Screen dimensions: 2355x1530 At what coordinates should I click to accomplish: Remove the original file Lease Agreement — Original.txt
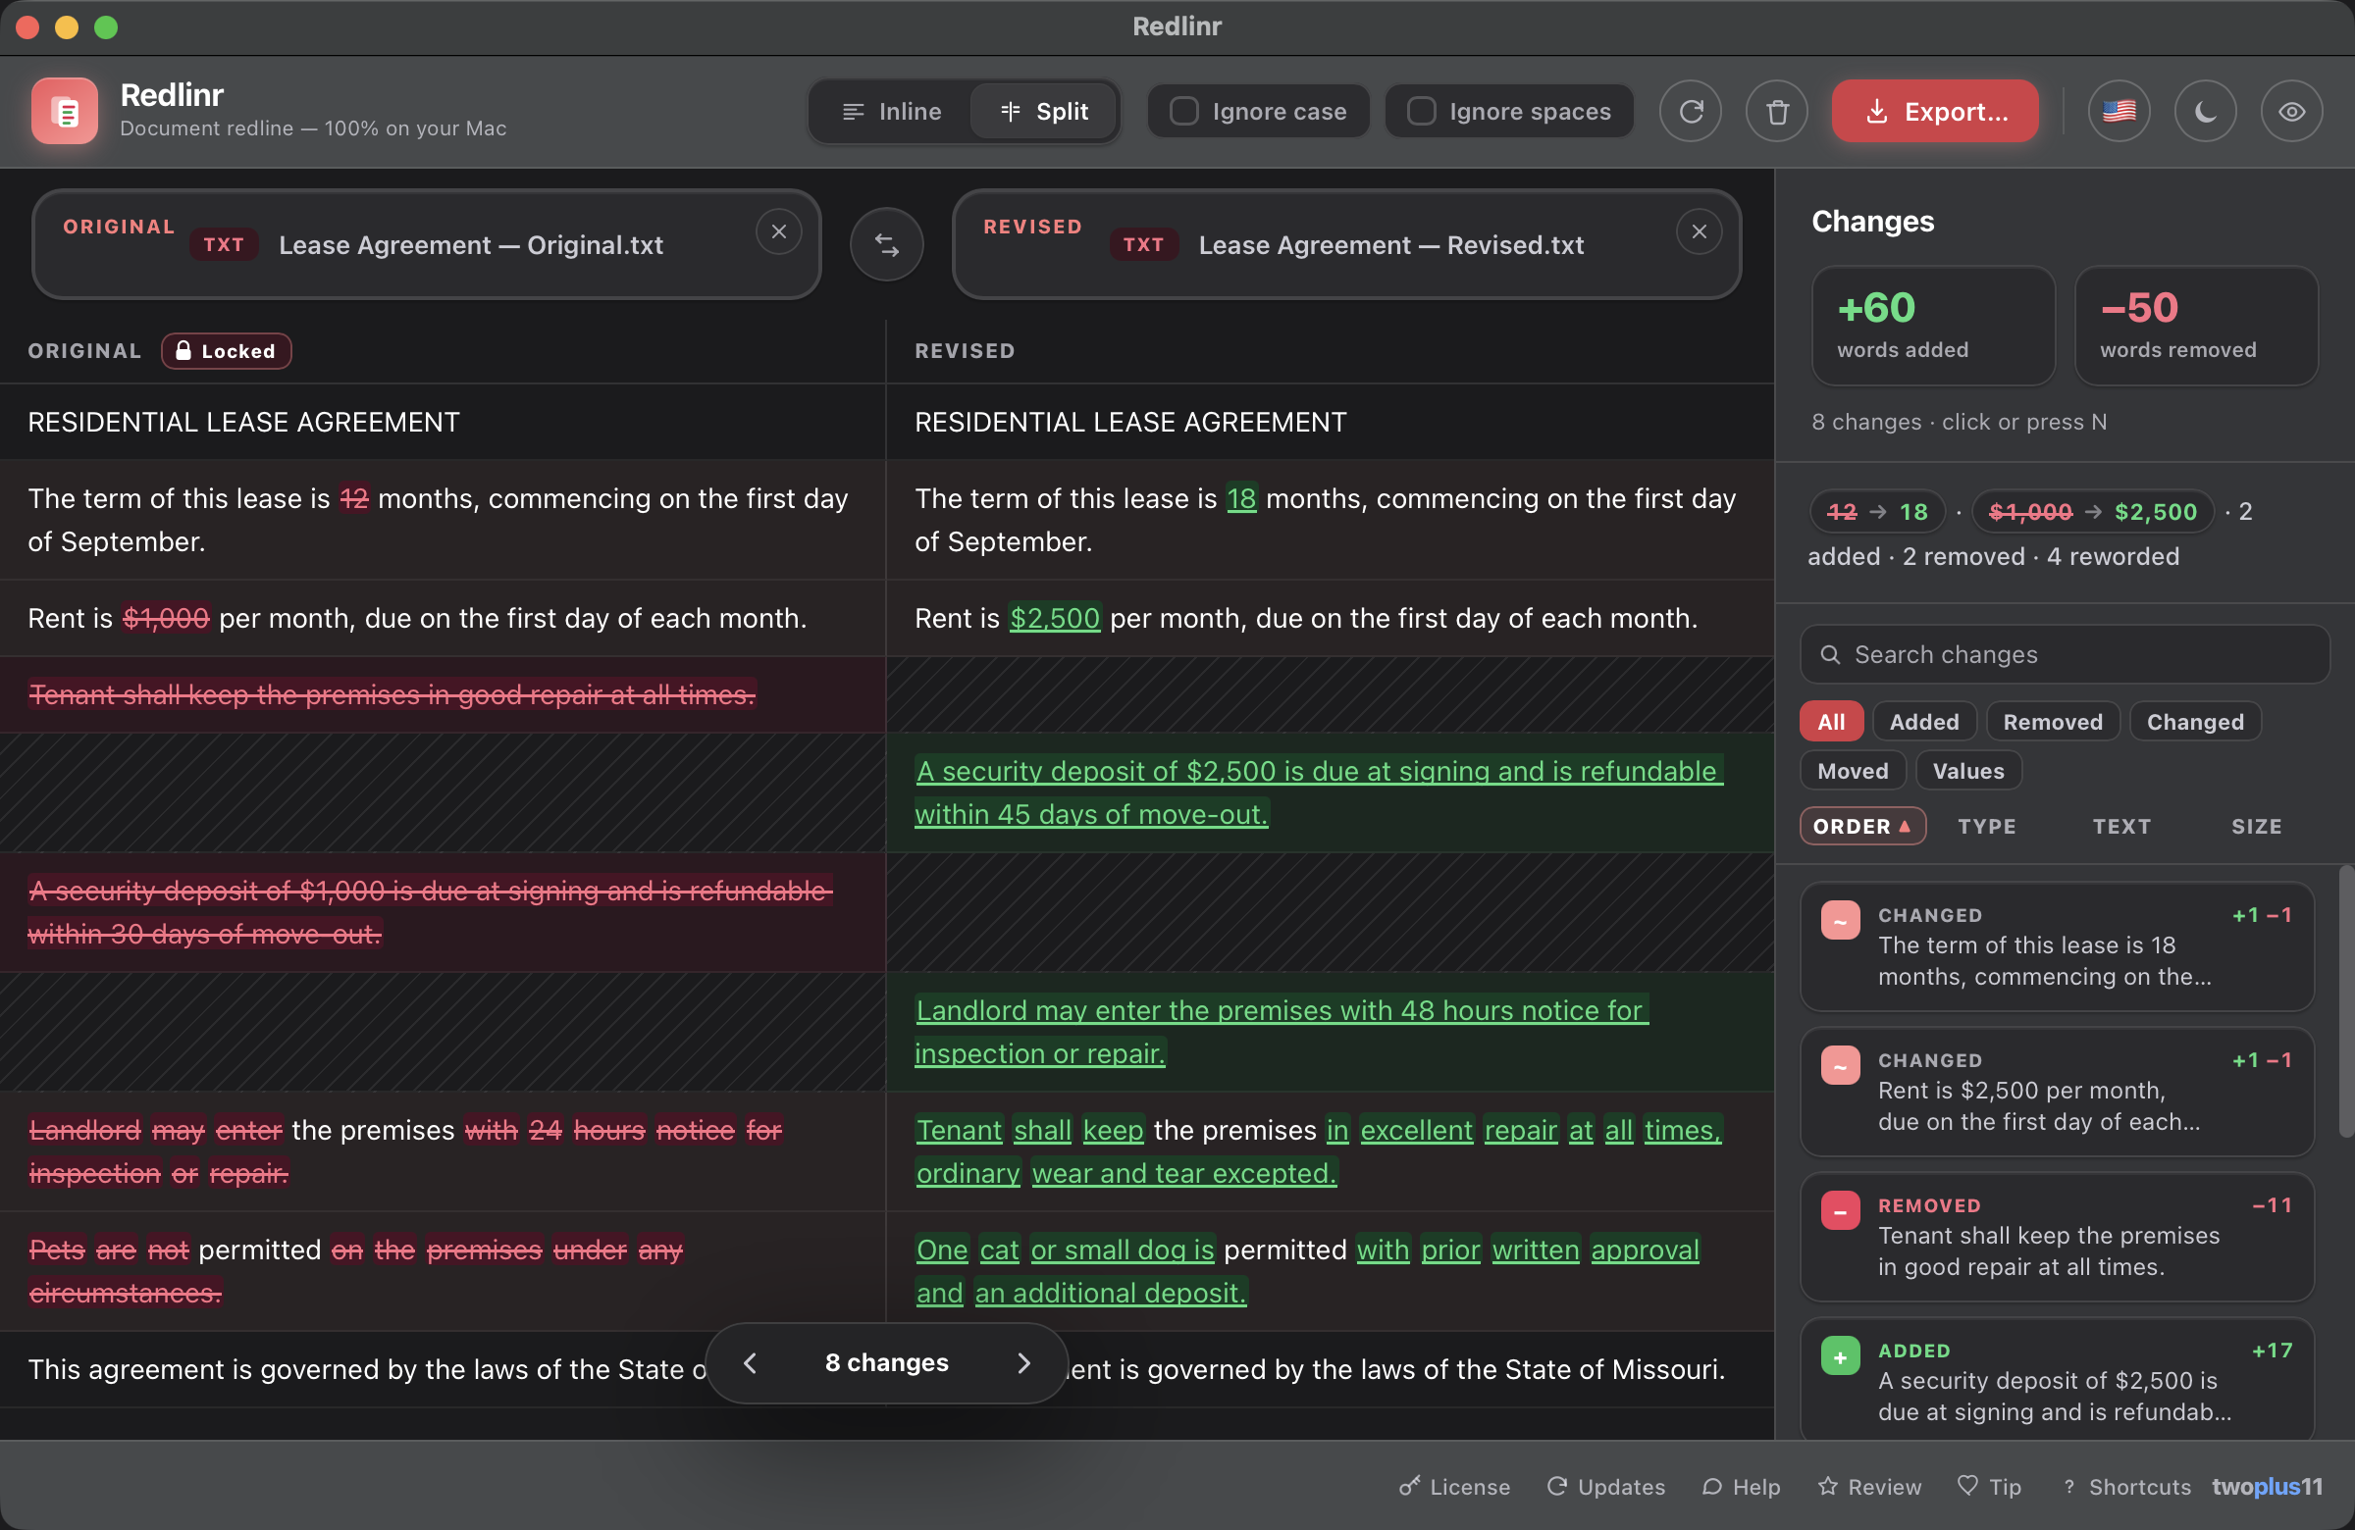[x=779, y=231]
